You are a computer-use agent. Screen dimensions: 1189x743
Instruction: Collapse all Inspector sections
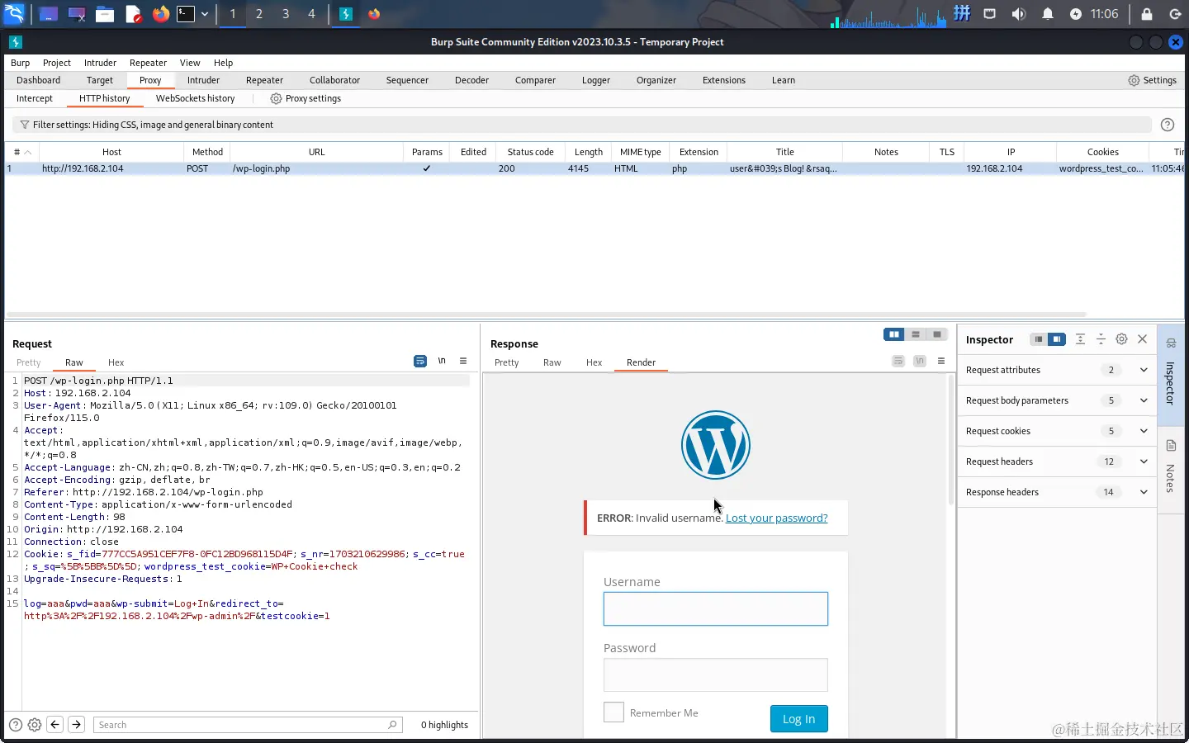pos(1101,339)
